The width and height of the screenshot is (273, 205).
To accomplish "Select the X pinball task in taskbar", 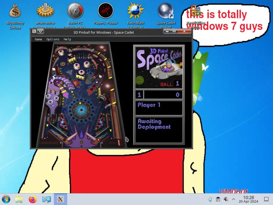I will 61,199.
